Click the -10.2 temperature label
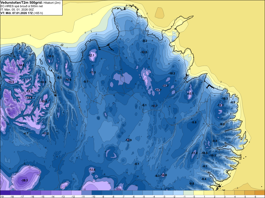 pos(172,73)
